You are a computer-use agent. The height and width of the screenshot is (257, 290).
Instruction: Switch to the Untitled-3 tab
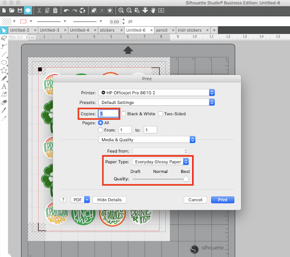tap(49, 30)
